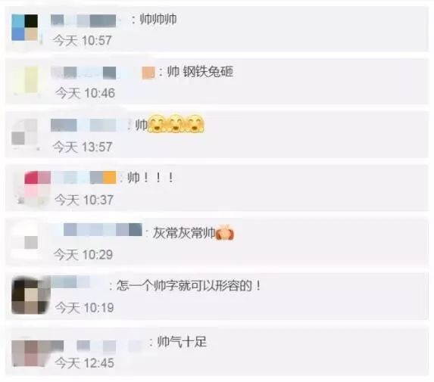Click the 今天 12:45 timestamp
Screen dimensions: 434x382
pos(84,362)
